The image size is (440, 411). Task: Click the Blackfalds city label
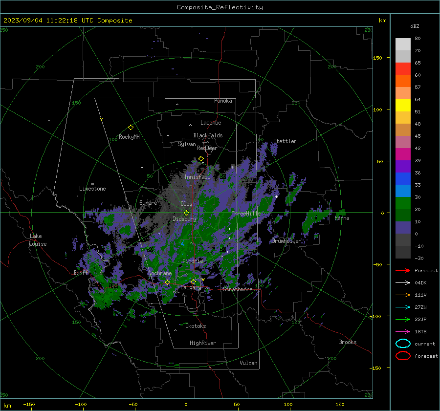click(208, 135)
